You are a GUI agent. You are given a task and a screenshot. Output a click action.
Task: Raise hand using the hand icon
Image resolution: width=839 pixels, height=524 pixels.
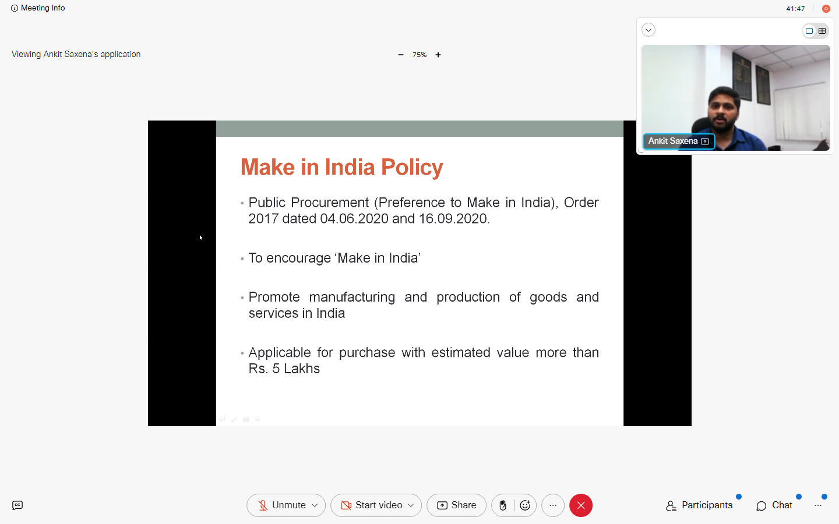pos(503,505)
